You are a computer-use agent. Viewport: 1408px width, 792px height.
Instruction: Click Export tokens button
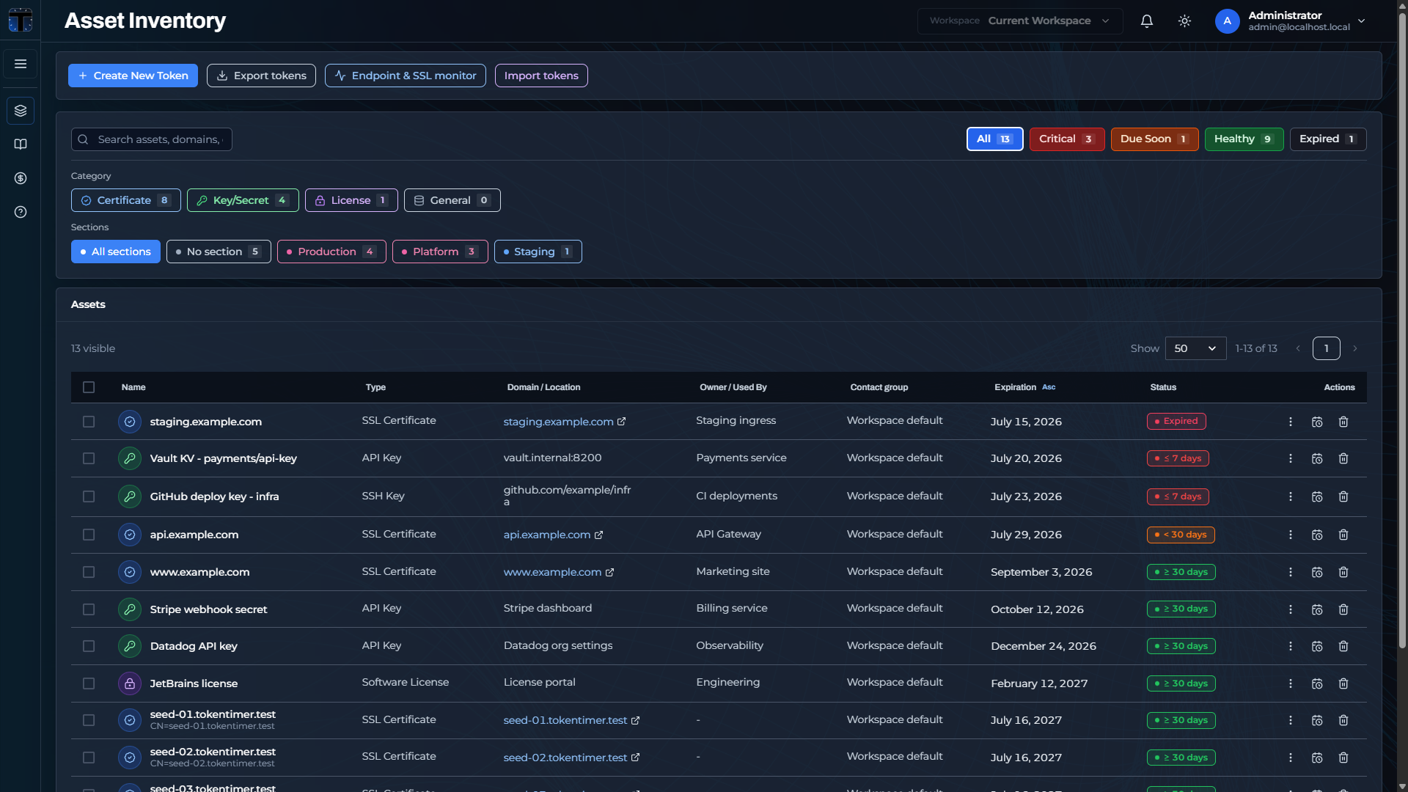[261, 76]
